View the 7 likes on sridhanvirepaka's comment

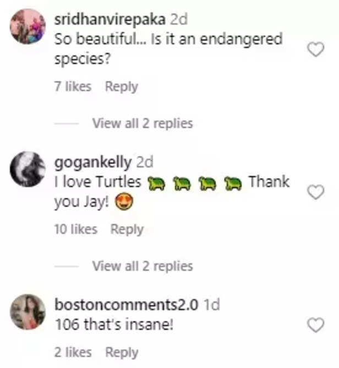click(x=73, y=86)
